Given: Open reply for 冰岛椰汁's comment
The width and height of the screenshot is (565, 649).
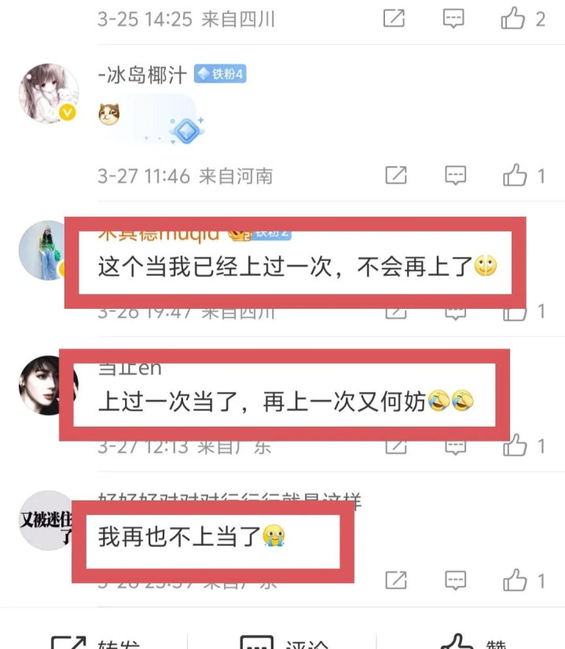Looking at the screenshot, I should [455, 175].
